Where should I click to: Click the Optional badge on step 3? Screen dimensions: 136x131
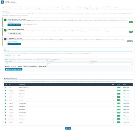point(130,41)
